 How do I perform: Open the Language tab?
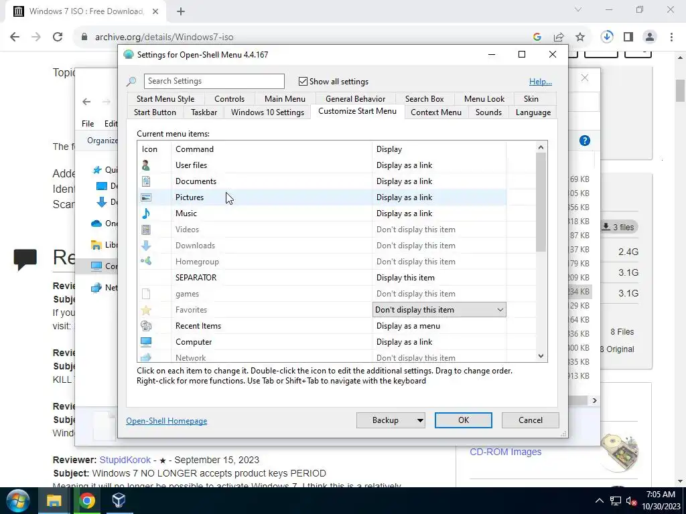(533, 112)
